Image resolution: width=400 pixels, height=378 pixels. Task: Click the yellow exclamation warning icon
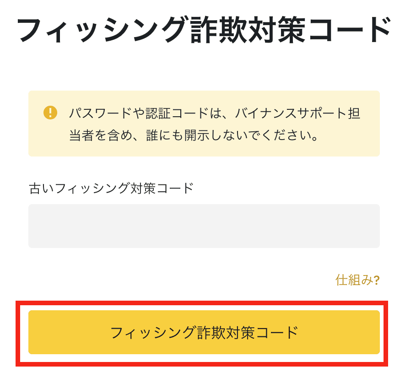click(x=50, y=113)
